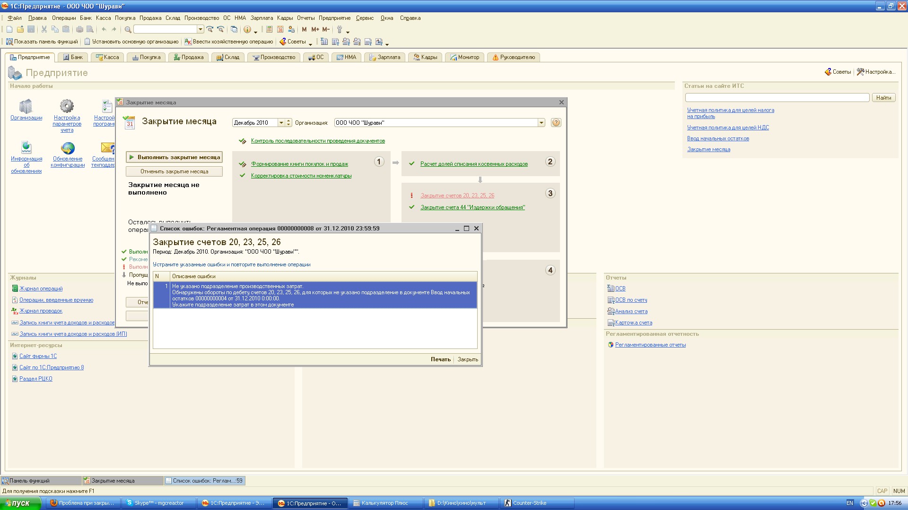Open the calendar icon in toolbar
Screen dimensions: 908x510
pyautogui.click(x=280, y=29)
